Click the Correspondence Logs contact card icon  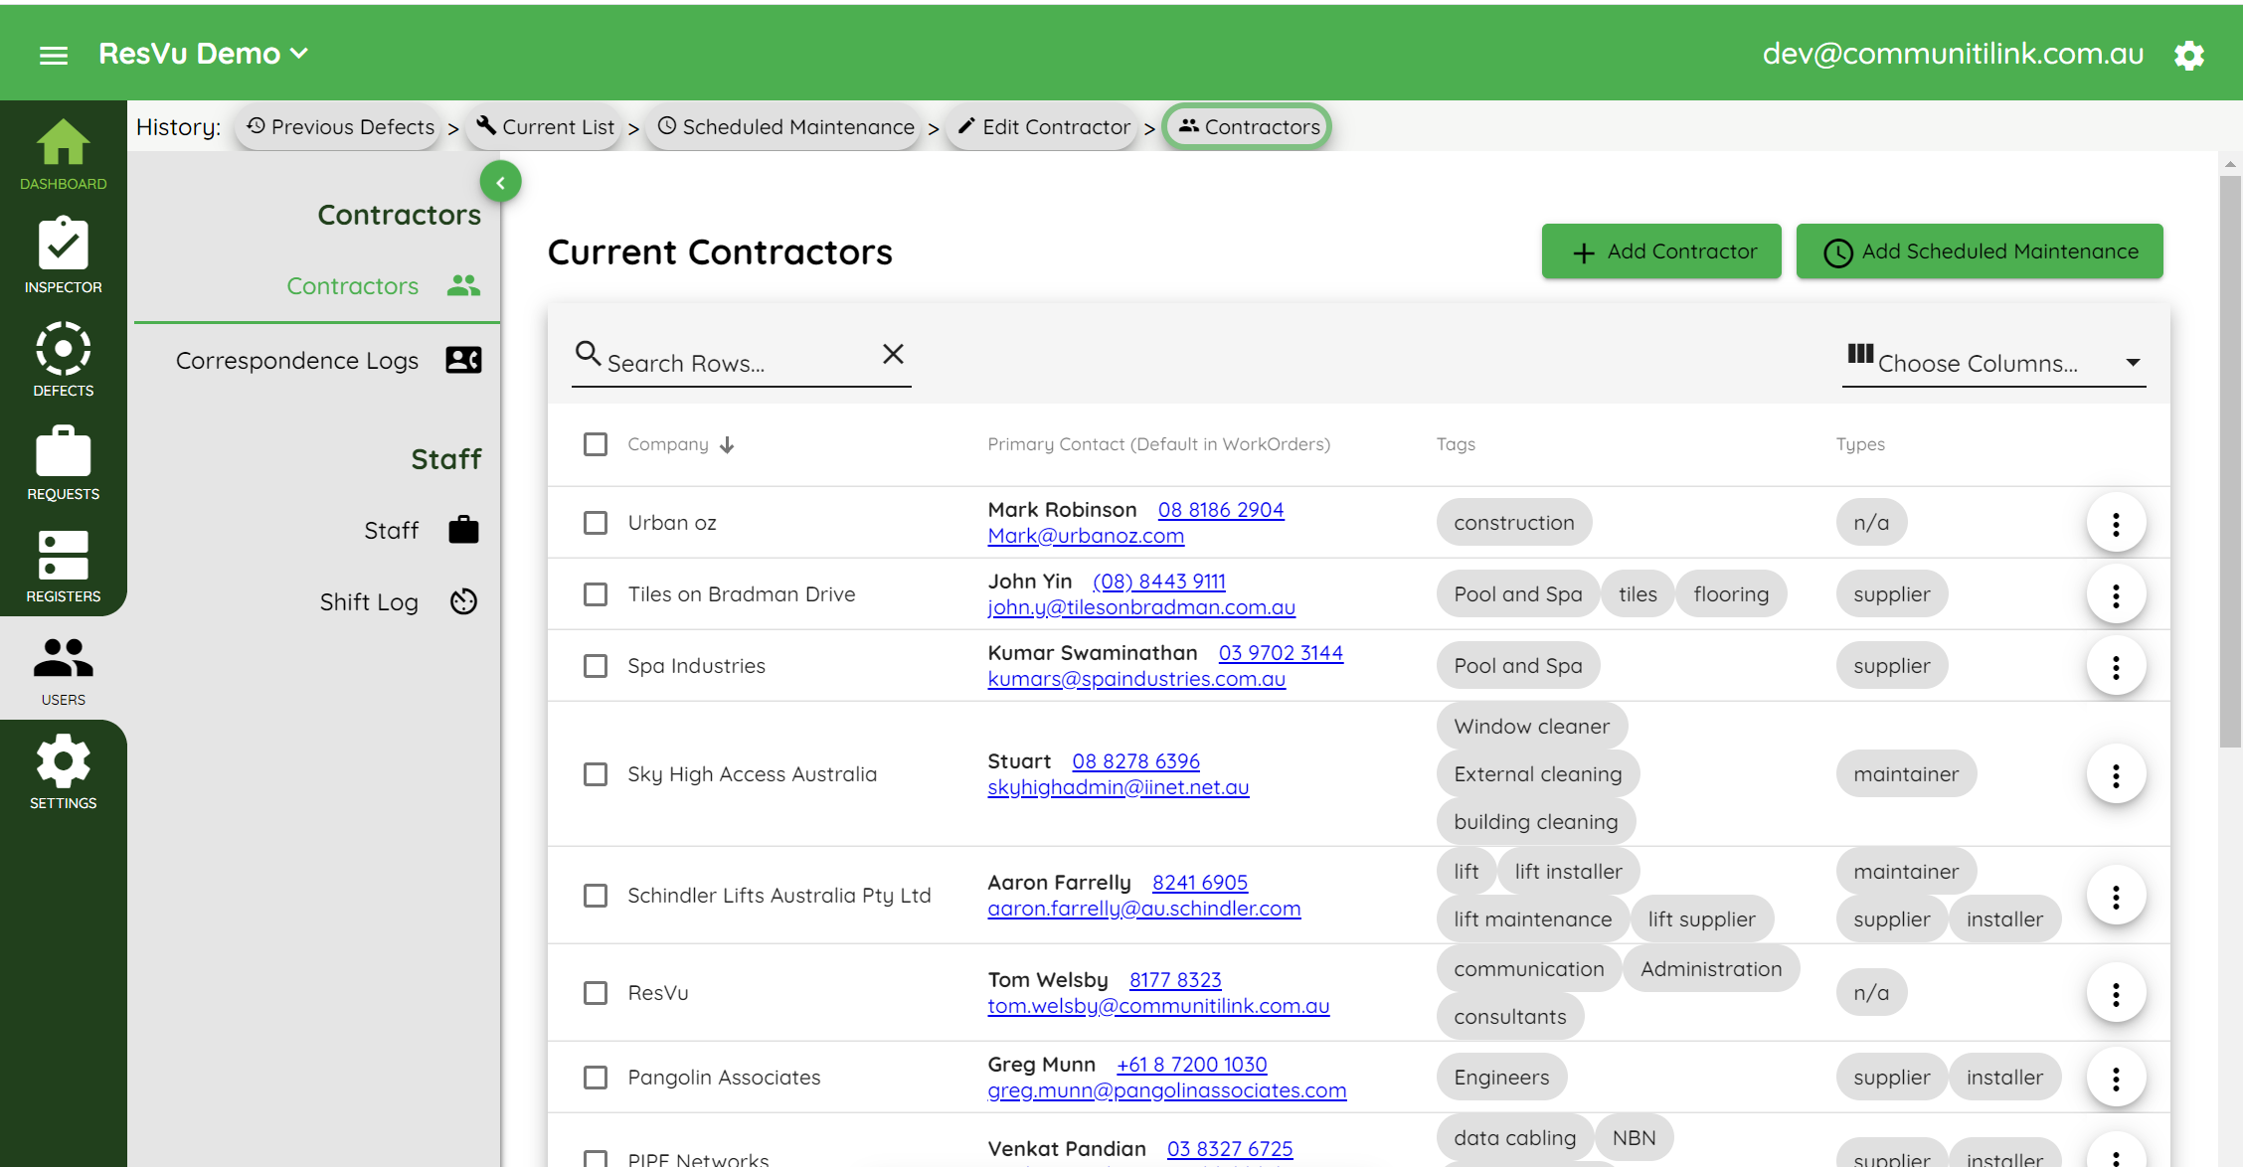[x=463, y=360]
